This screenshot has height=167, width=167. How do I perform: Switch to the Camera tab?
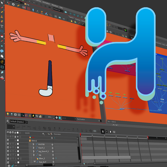(x=71, y=18)
